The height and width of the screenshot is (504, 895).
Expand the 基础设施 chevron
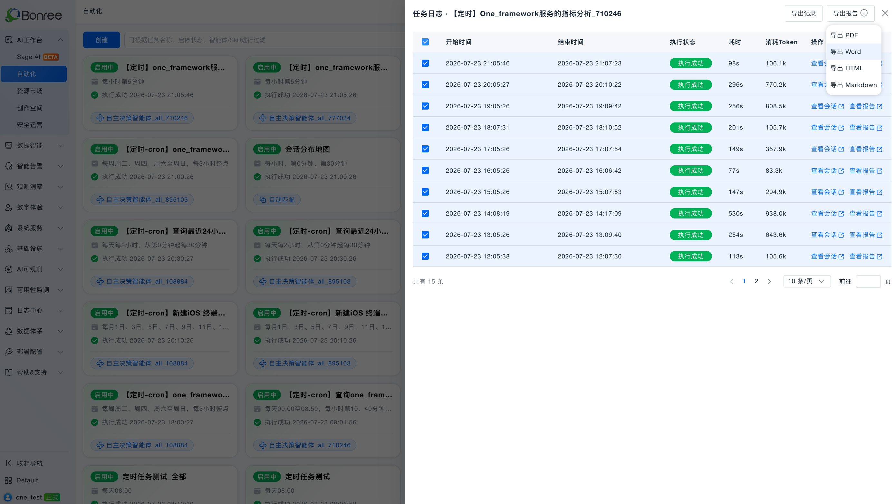(x=61, y=248)
